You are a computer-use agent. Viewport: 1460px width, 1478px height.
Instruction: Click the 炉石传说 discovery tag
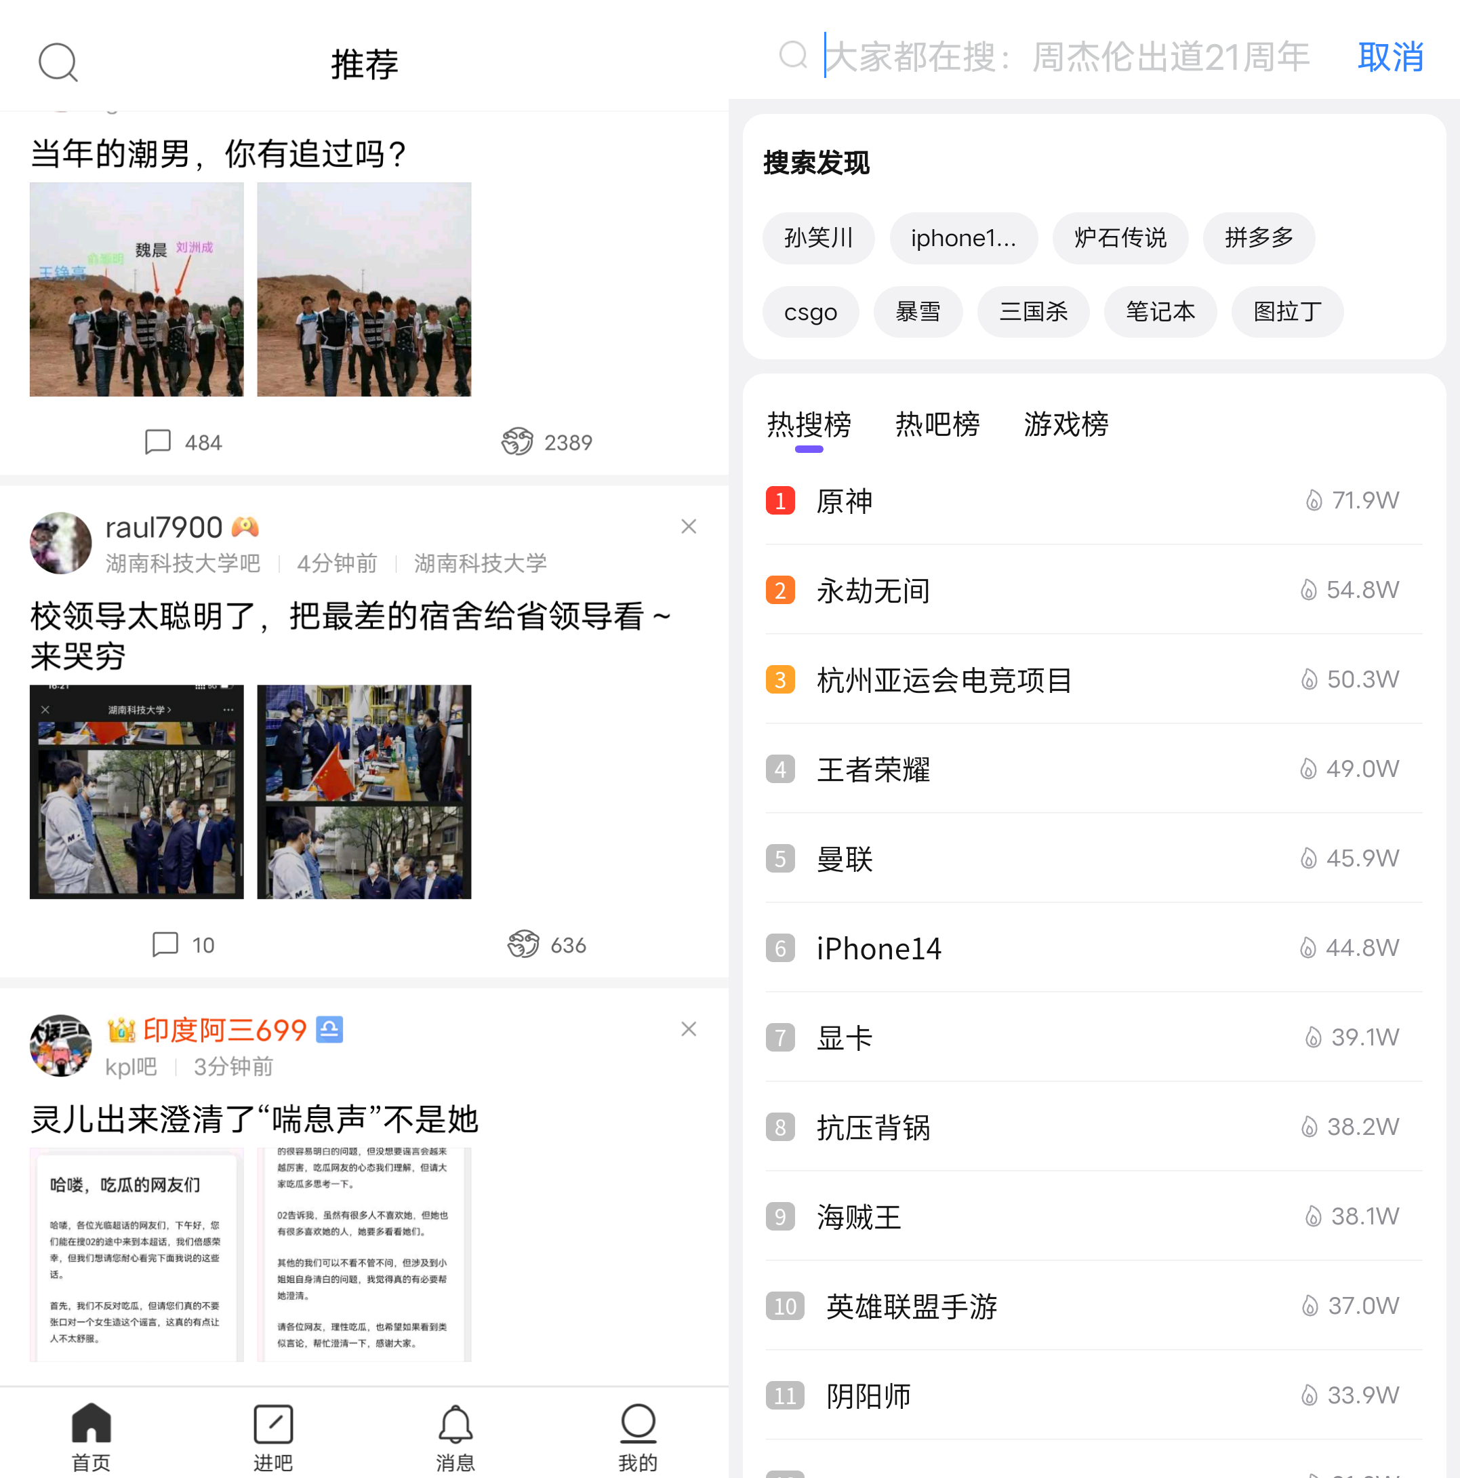pos(1120,238)
